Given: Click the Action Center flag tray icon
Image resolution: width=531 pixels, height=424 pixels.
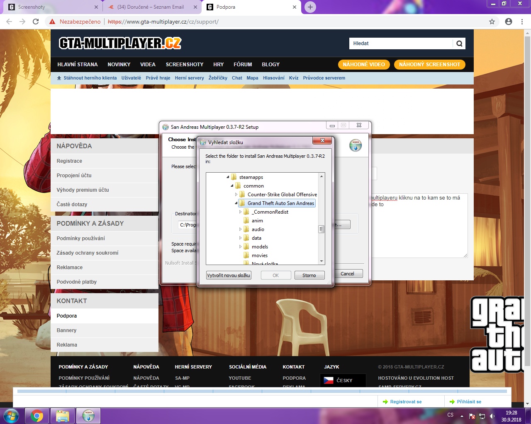Looking at the screenshot, I should point(472,416).
